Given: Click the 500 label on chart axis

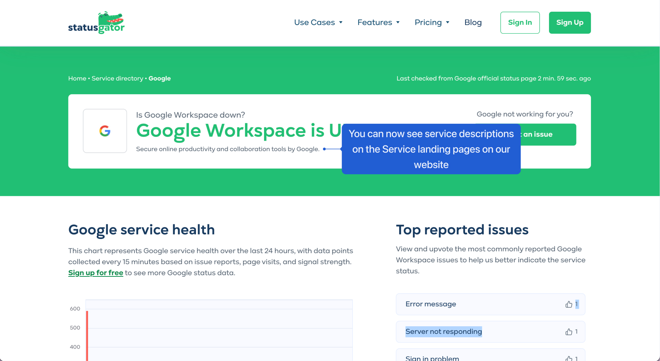Looking at the screenshot, I should (75, 328).
